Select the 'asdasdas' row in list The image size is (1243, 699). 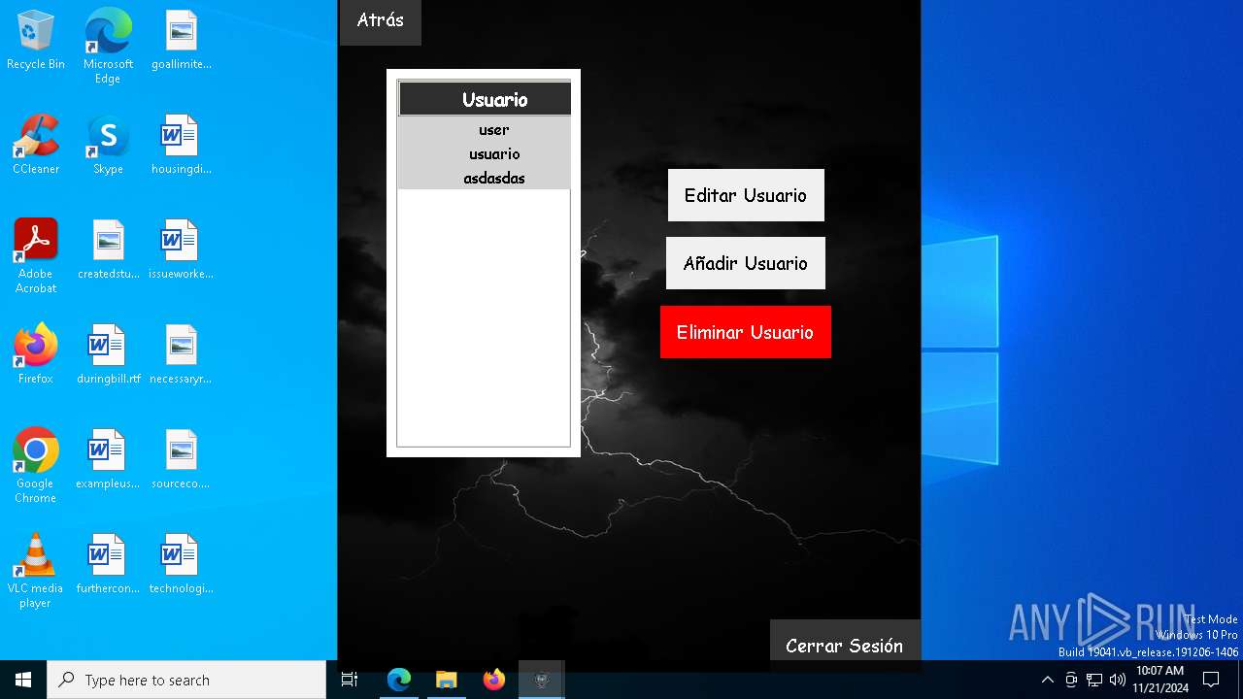485,178
